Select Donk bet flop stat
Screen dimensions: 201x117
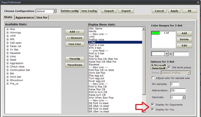coord(115,73)
